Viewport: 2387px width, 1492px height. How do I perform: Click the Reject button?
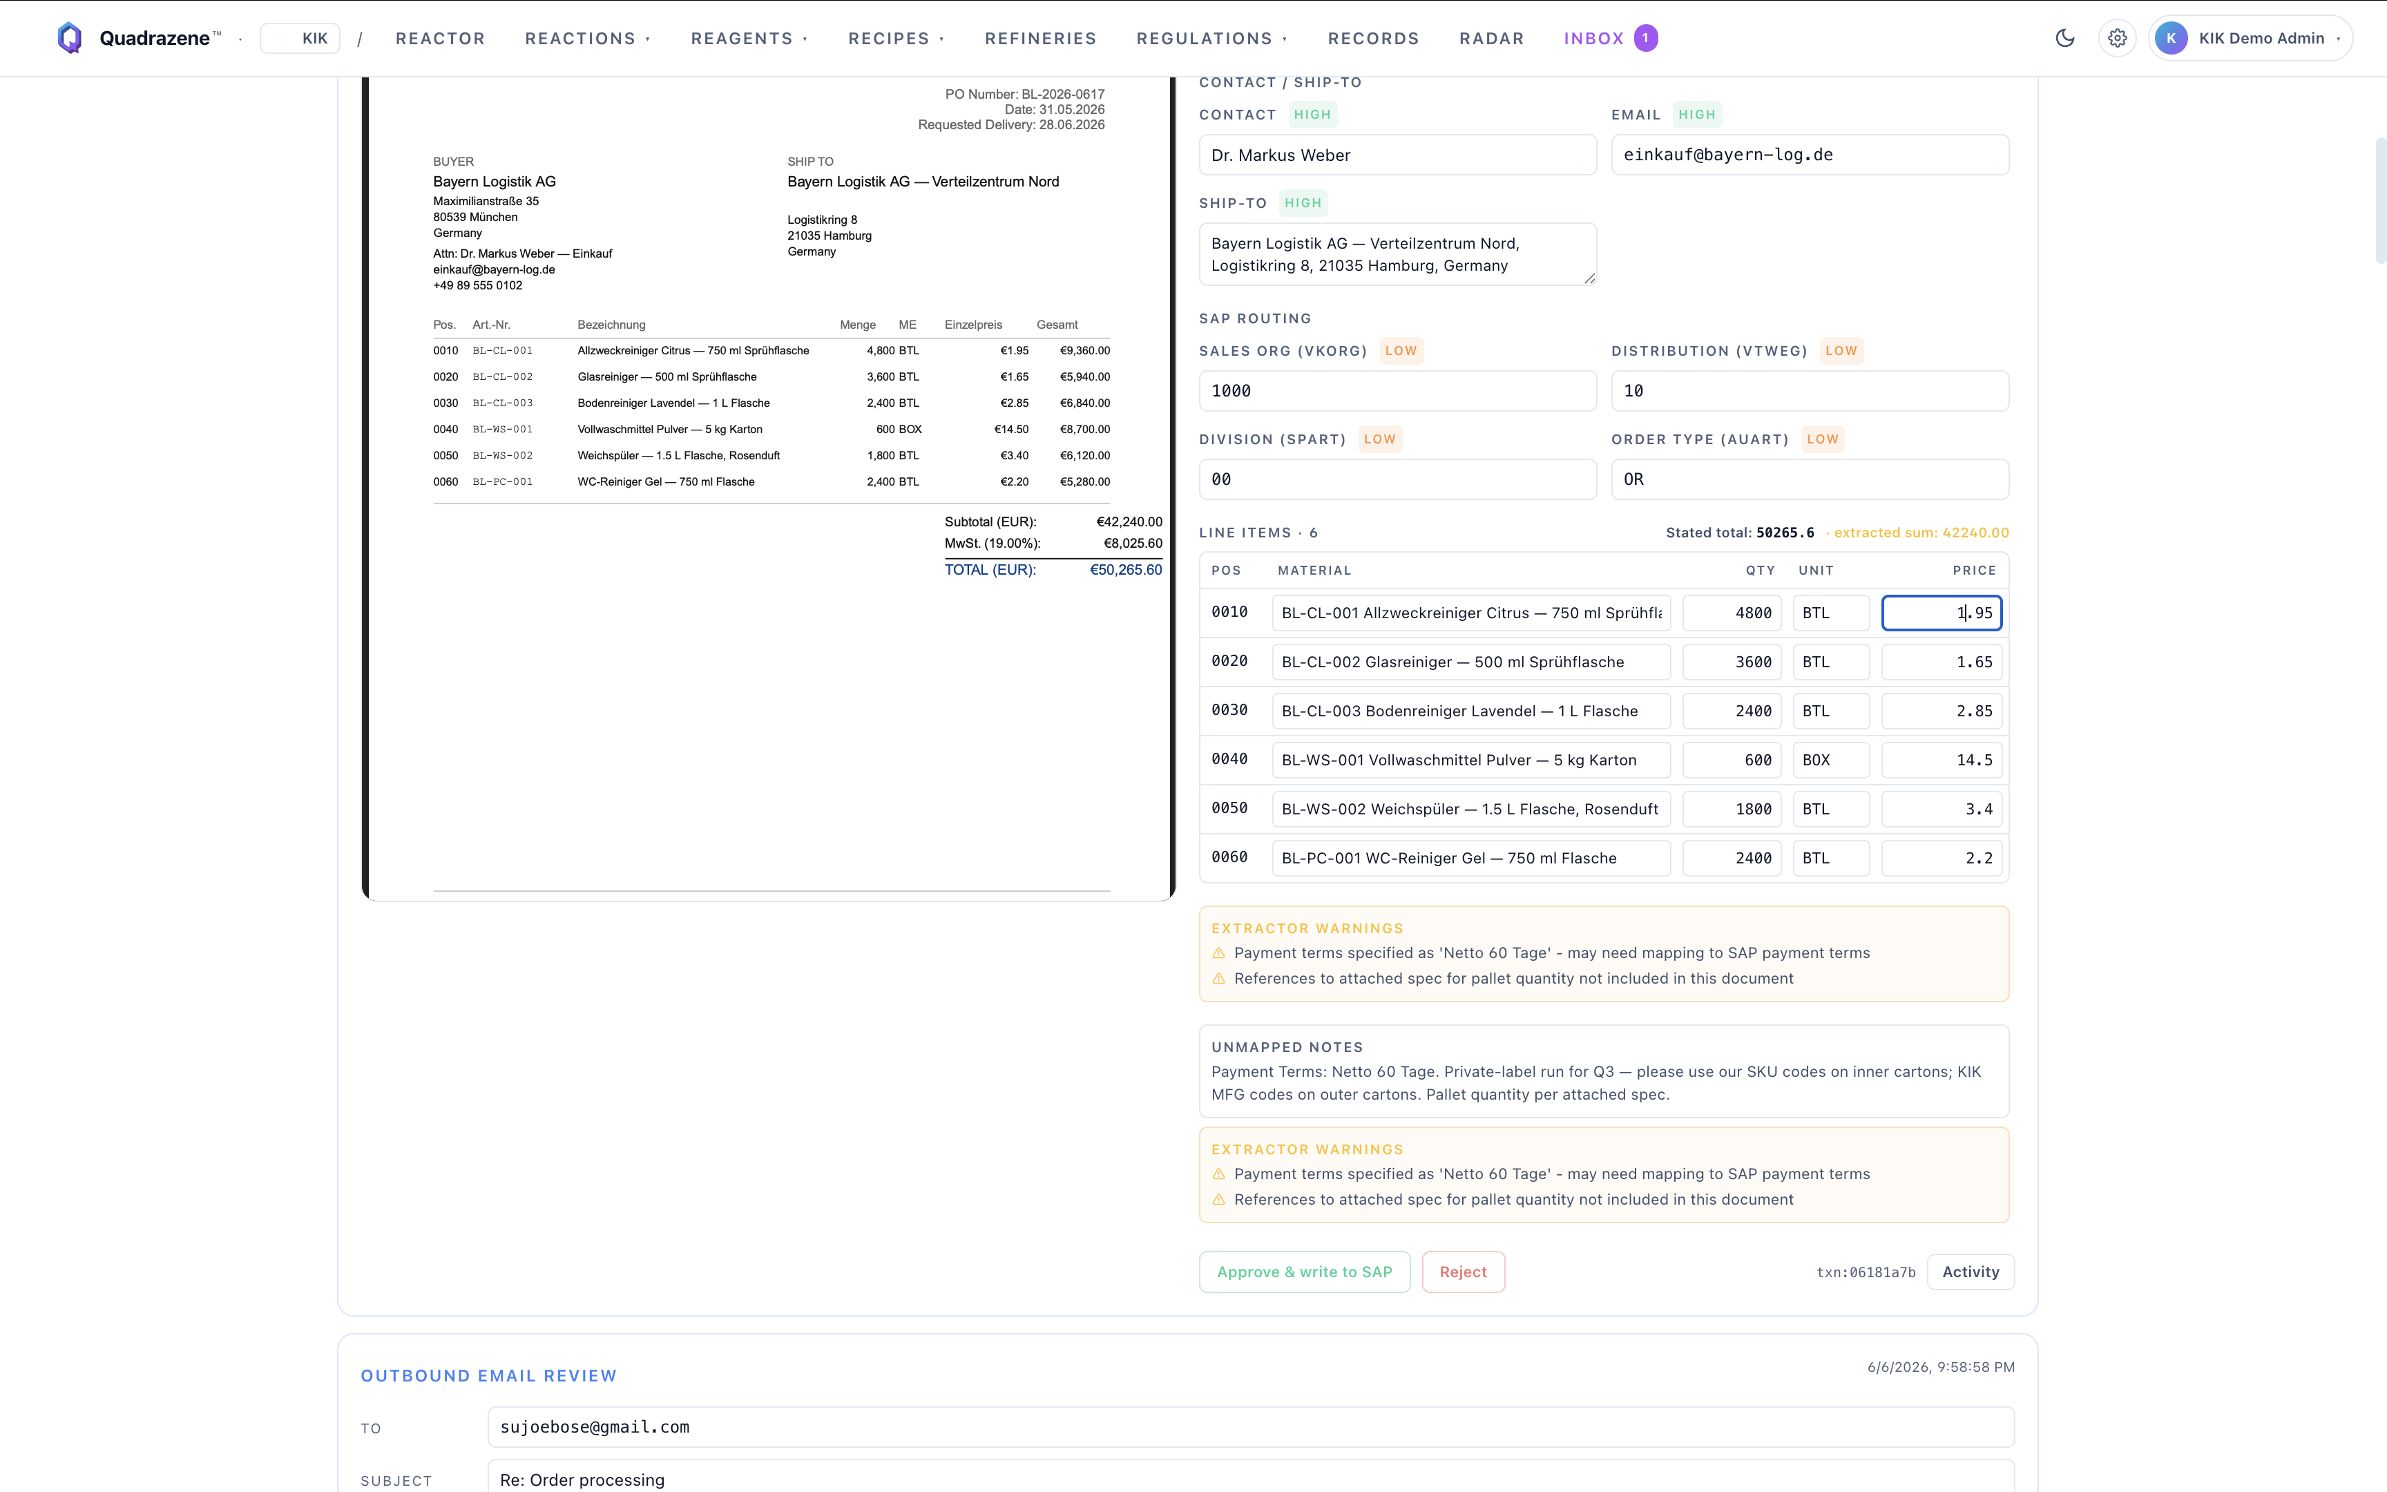(1463, 1272)
